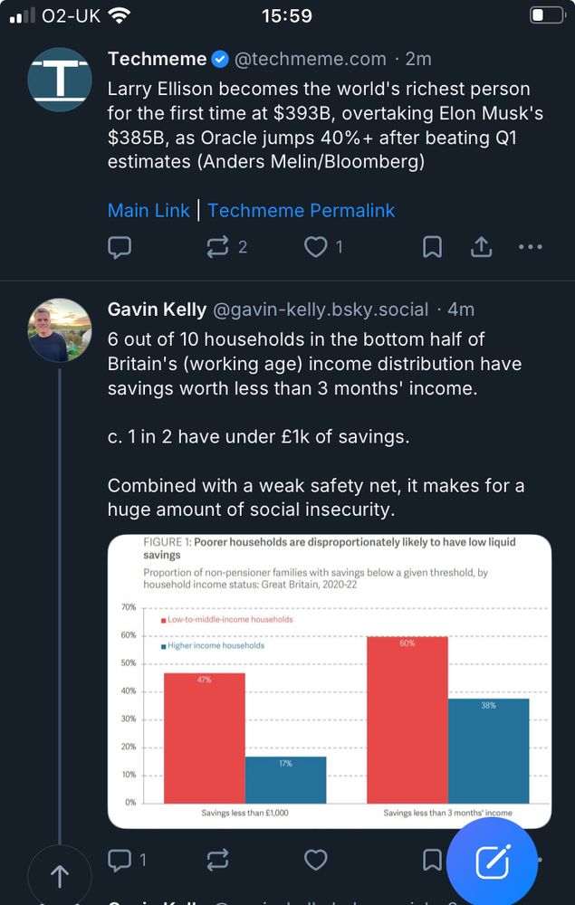This screenshot has width=575, height=905.
Task: Repost Gavin Kelly's post
Action: 217,860
